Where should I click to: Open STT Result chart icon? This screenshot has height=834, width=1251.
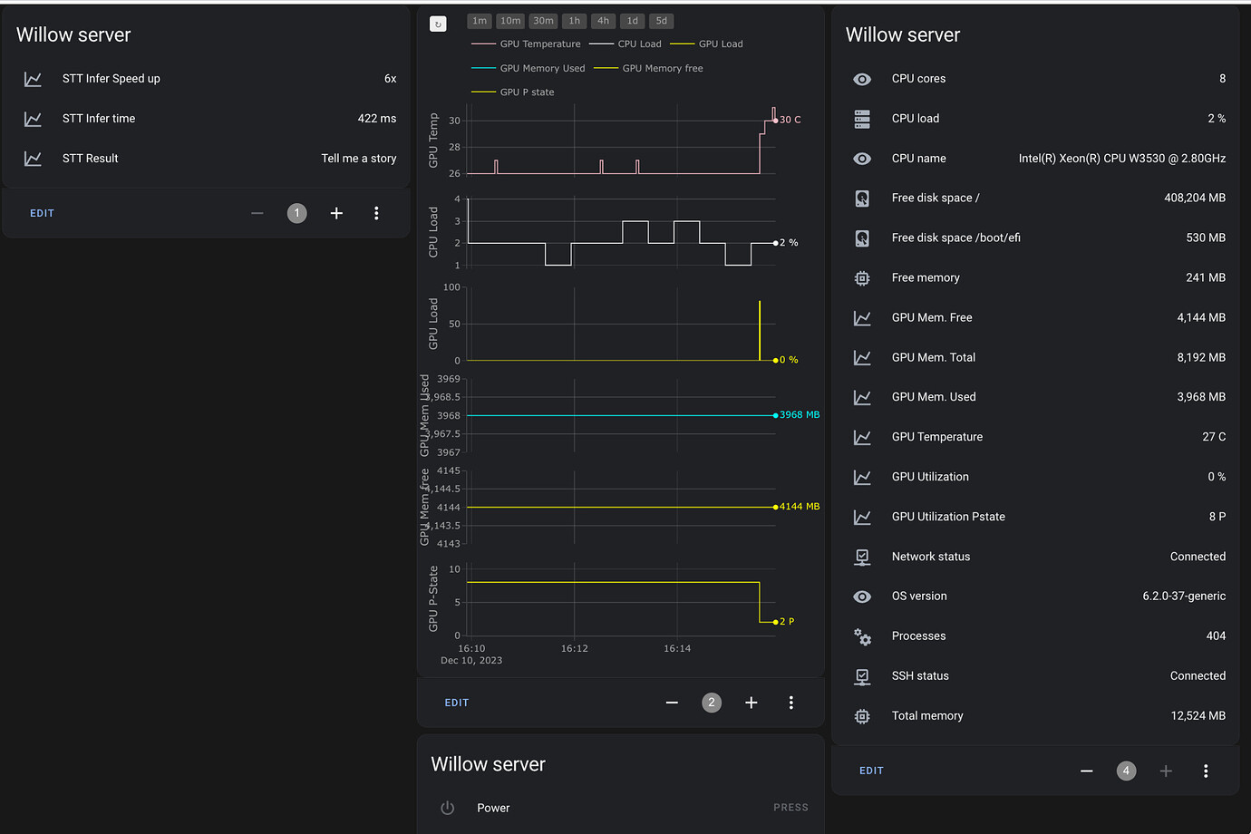tap(33, 159)
